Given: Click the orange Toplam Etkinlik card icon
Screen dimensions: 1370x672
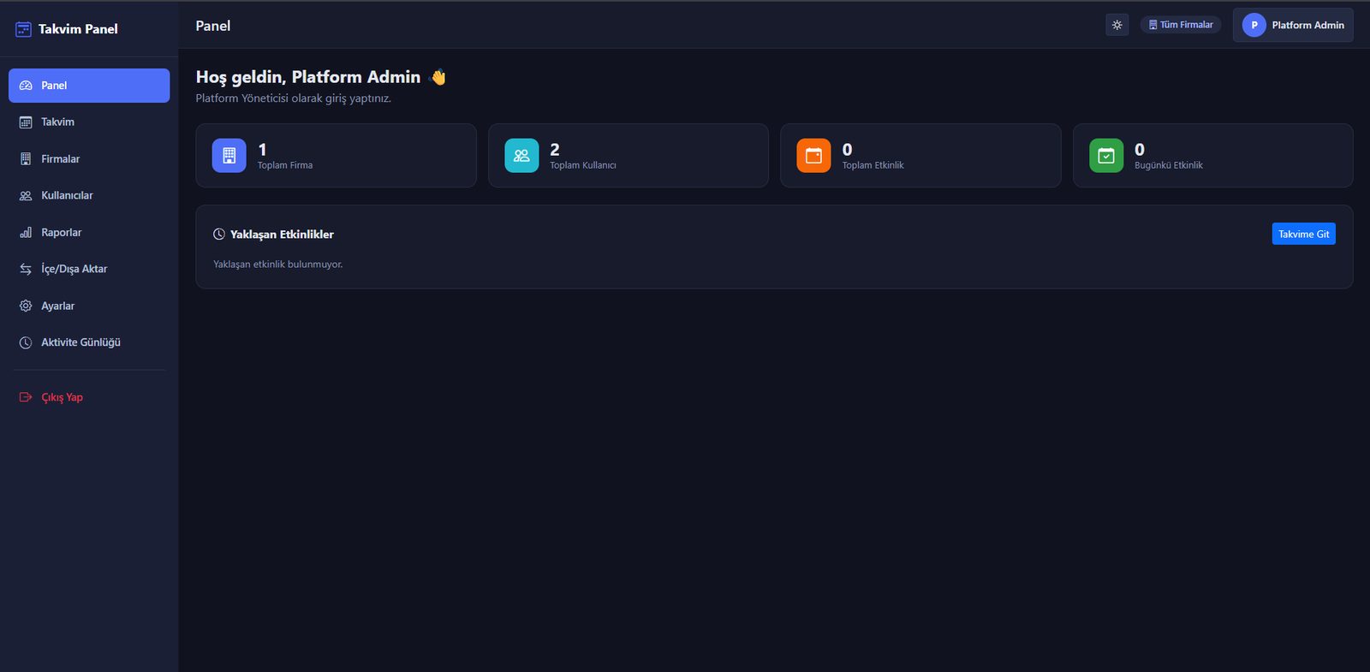Looking at the screenshot, I should coord(813,156).
